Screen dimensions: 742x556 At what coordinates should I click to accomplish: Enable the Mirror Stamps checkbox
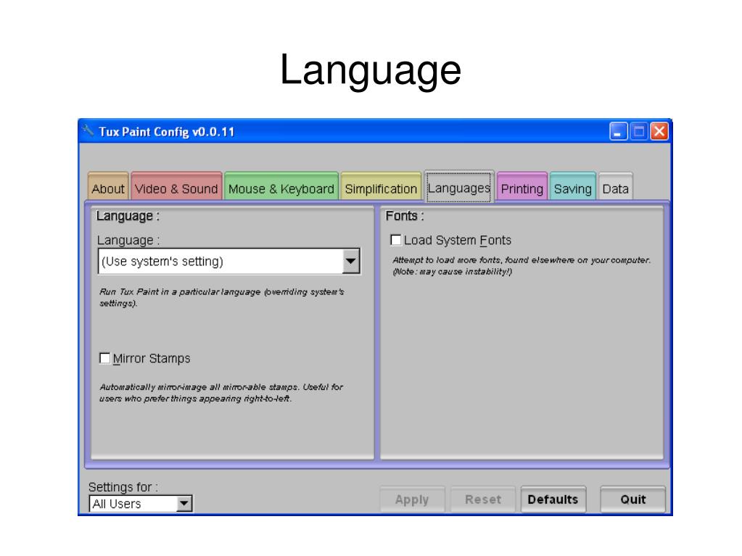[104, 358]
